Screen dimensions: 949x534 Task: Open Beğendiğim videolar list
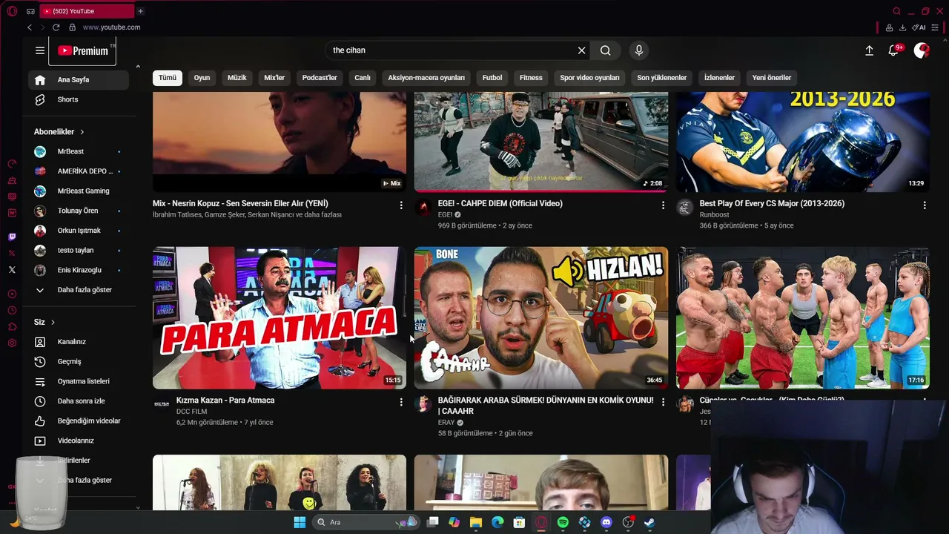[x=79, y=421]
